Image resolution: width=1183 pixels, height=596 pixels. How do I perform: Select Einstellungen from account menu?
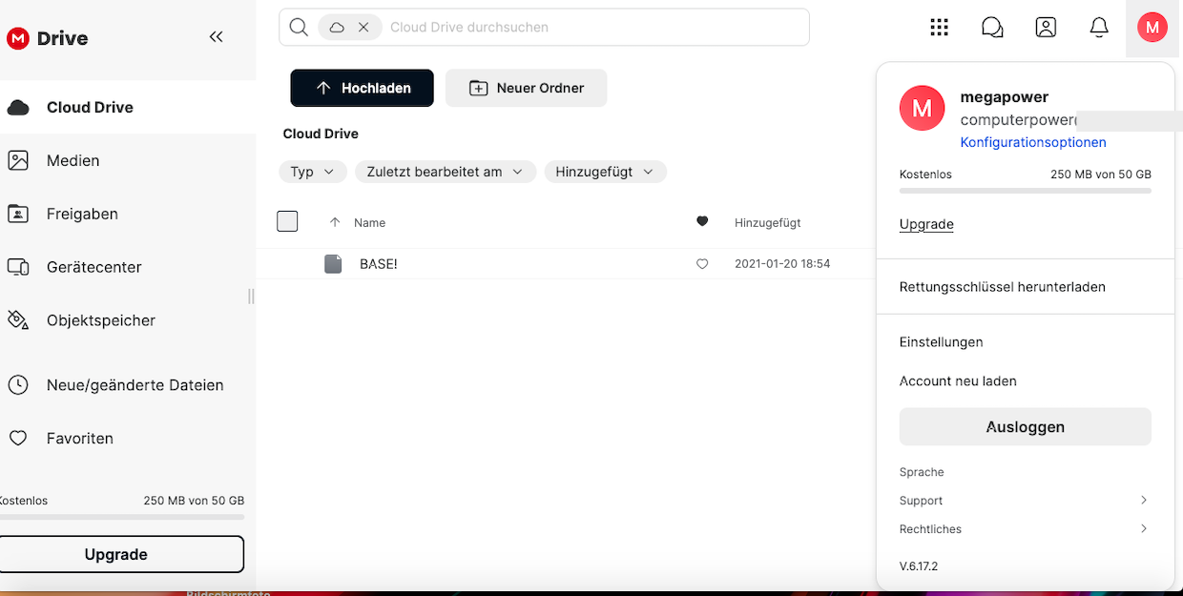pyautogui.click(x=941, y=342)
